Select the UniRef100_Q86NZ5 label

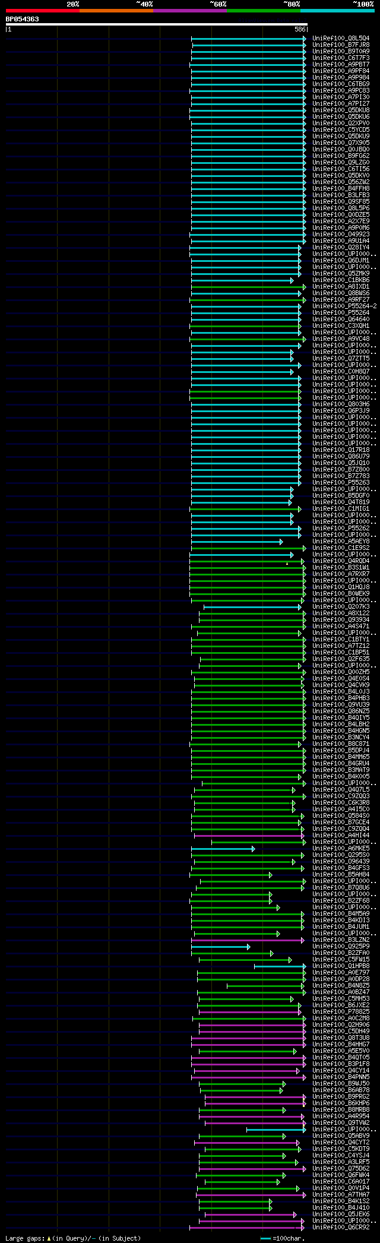pyautogui.click(x=341, y=711)
